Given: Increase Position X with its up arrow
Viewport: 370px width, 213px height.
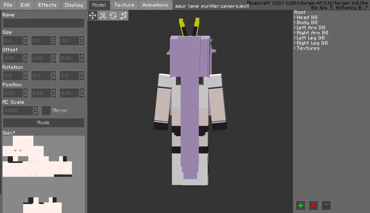Looking at the screenshot, I should 25,91.
